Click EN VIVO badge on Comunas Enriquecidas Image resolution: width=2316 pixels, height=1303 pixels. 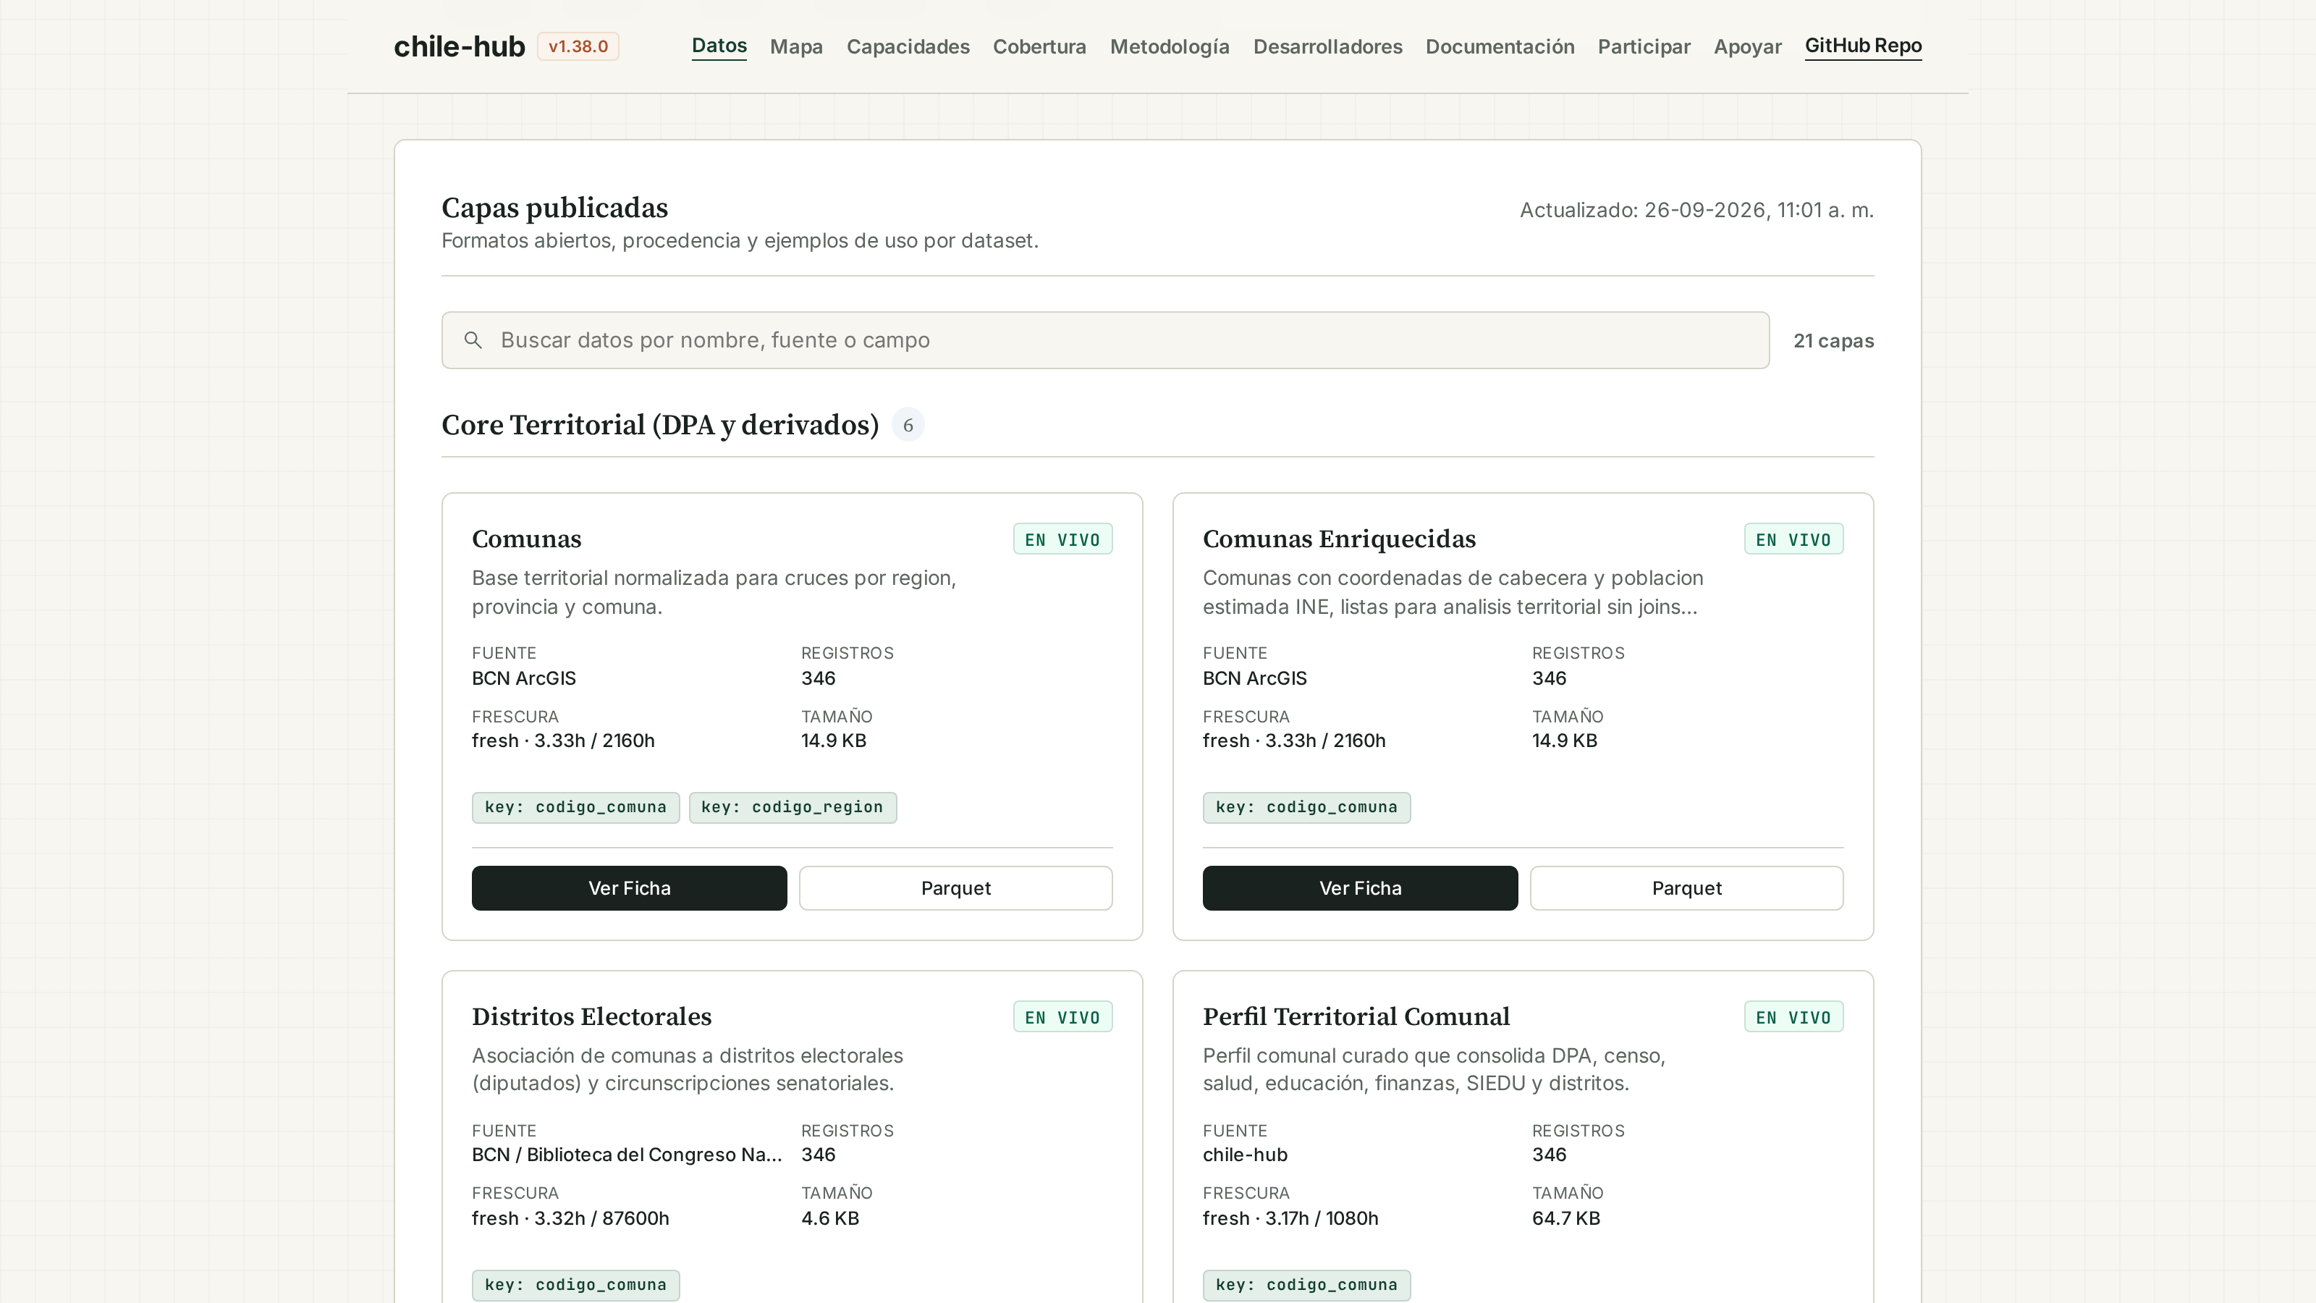pos(1793,539)
